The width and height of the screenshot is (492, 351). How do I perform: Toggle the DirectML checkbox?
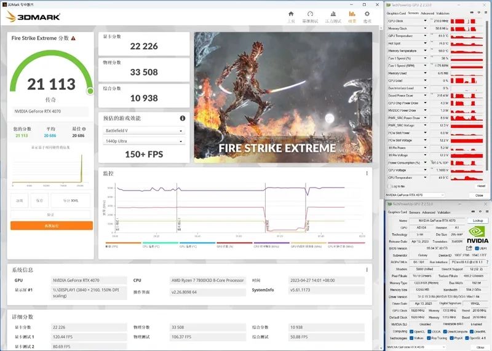(471, 331)
